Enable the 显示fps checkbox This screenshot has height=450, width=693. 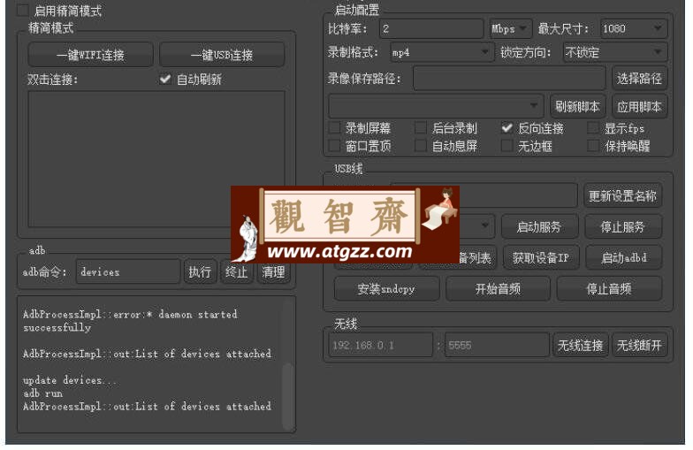[593, 128]
